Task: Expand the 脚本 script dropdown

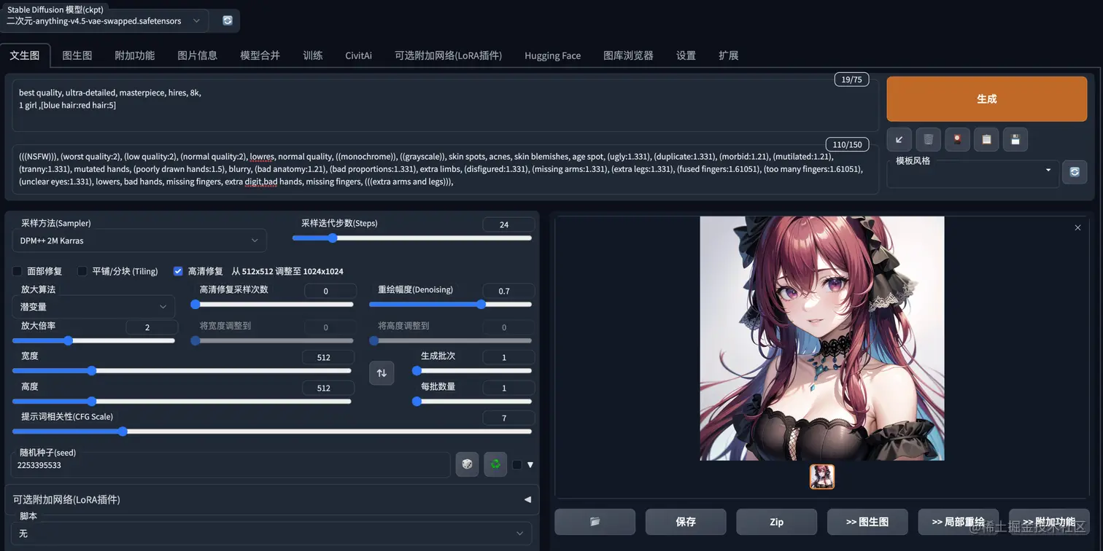Action: 271,534
